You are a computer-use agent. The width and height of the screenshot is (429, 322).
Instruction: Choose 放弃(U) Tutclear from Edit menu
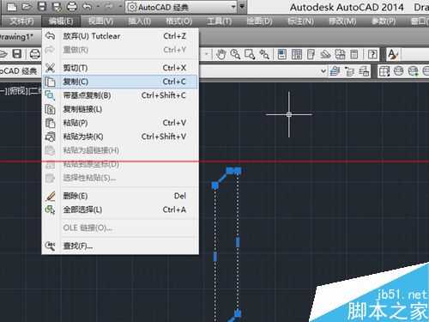[x=120, y=36]
